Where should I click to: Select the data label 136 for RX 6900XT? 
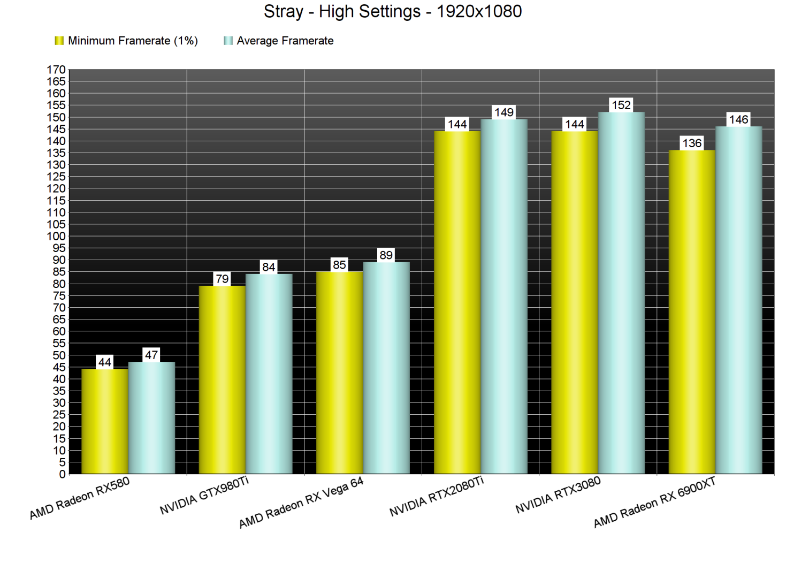pos(692,143)
